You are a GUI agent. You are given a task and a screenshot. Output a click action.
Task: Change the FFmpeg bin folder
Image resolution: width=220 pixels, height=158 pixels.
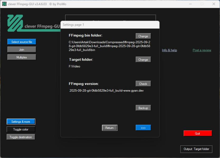tap(143, 36)
